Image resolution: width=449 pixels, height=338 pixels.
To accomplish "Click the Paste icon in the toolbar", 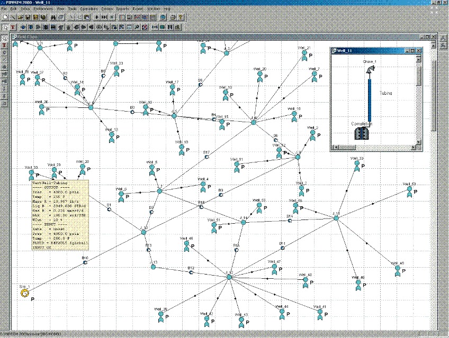I will 86,17.
